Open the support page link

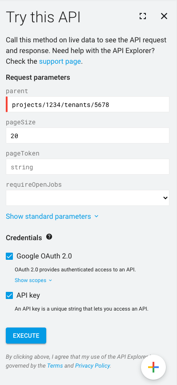click(60, 61)
